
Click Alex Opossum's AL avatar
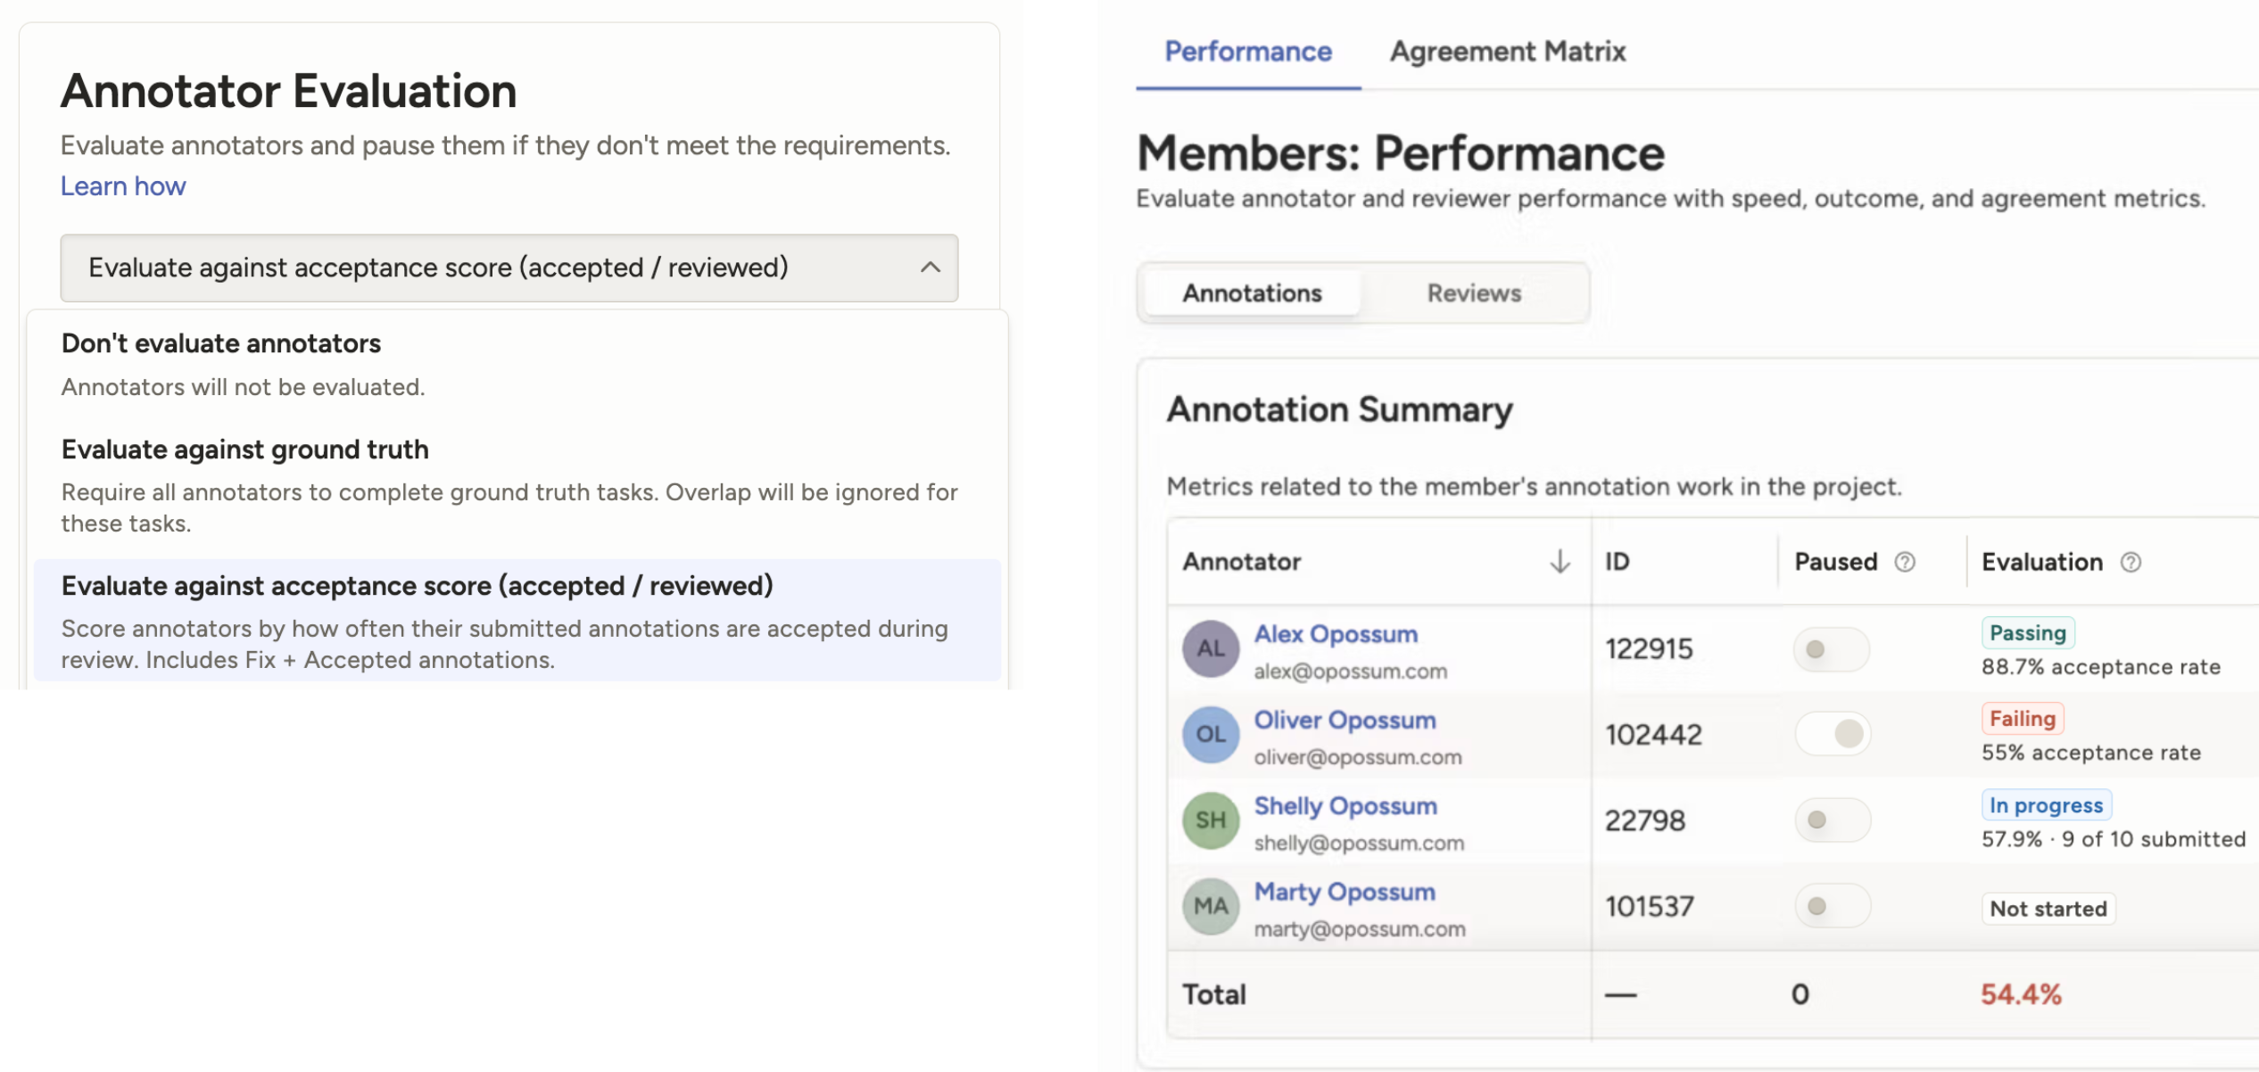(1211, 648)
